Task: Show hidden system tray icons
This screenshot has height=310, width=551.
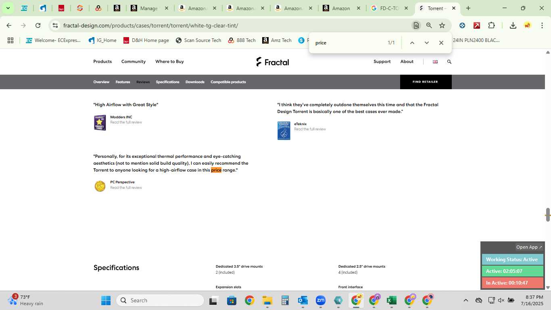Action: (465, 300)
